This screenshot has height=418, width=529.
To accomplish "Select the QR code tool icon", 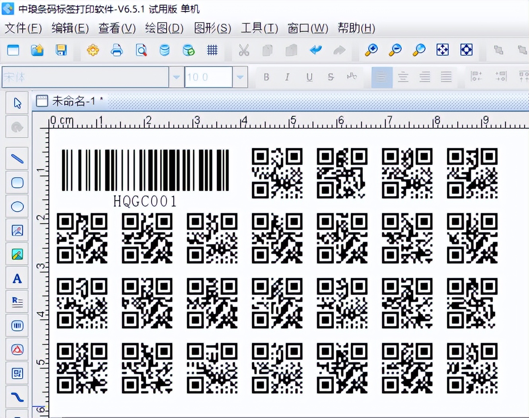I will (17, 373).
